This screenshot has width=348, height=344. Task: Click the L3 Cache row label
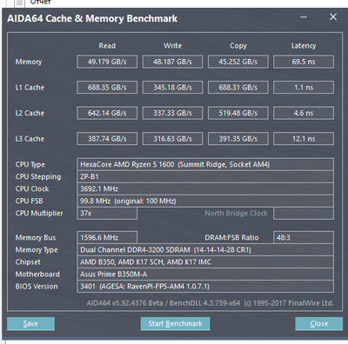click(x=30, y=139)
